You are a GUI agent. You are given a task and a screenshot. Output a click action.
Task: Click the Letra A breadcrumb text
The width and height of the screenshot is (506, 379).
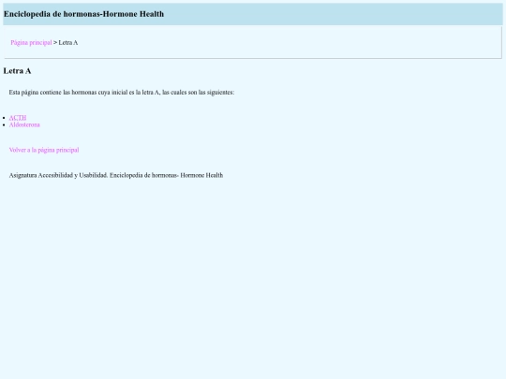click(x=68, y=42)
